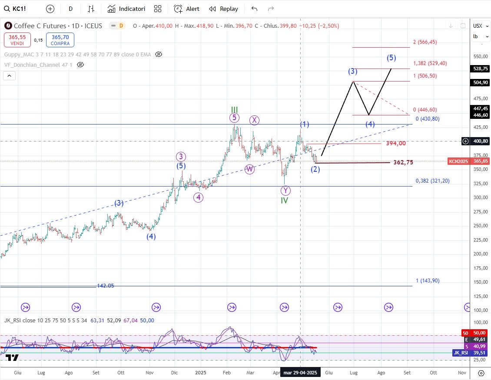Click the circled Y wave label

click(285, 190)
